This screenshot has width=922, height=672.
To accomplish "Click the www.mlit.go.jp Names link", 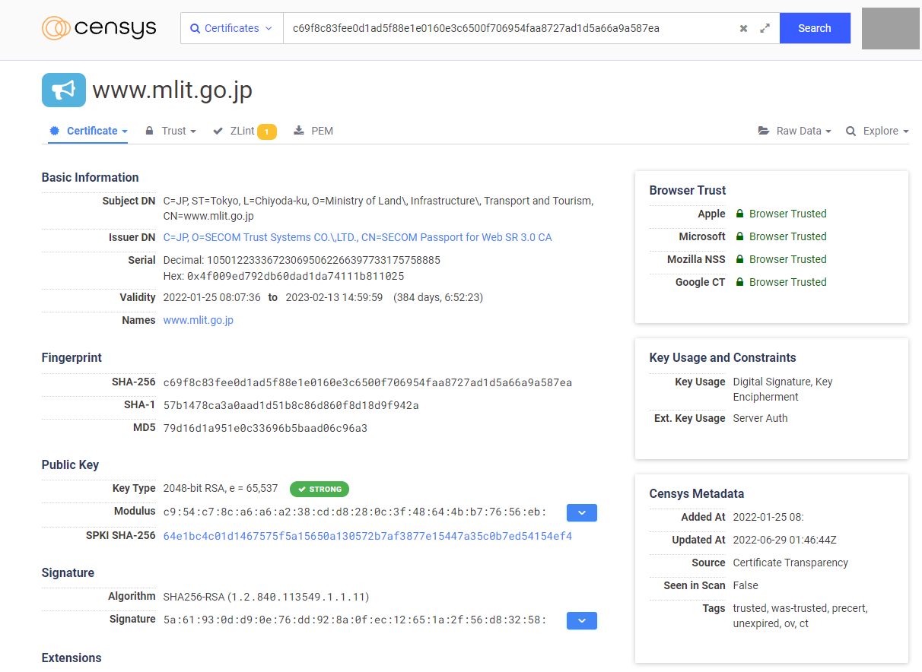I will (x=199, y=320).
